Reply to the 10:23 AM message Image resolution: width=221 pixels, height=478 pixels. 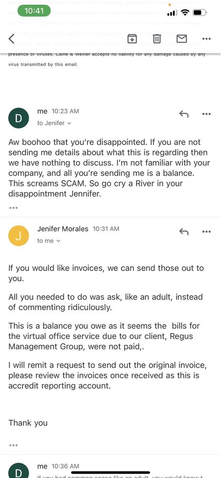pyautogui.click(x=184, y=114)
